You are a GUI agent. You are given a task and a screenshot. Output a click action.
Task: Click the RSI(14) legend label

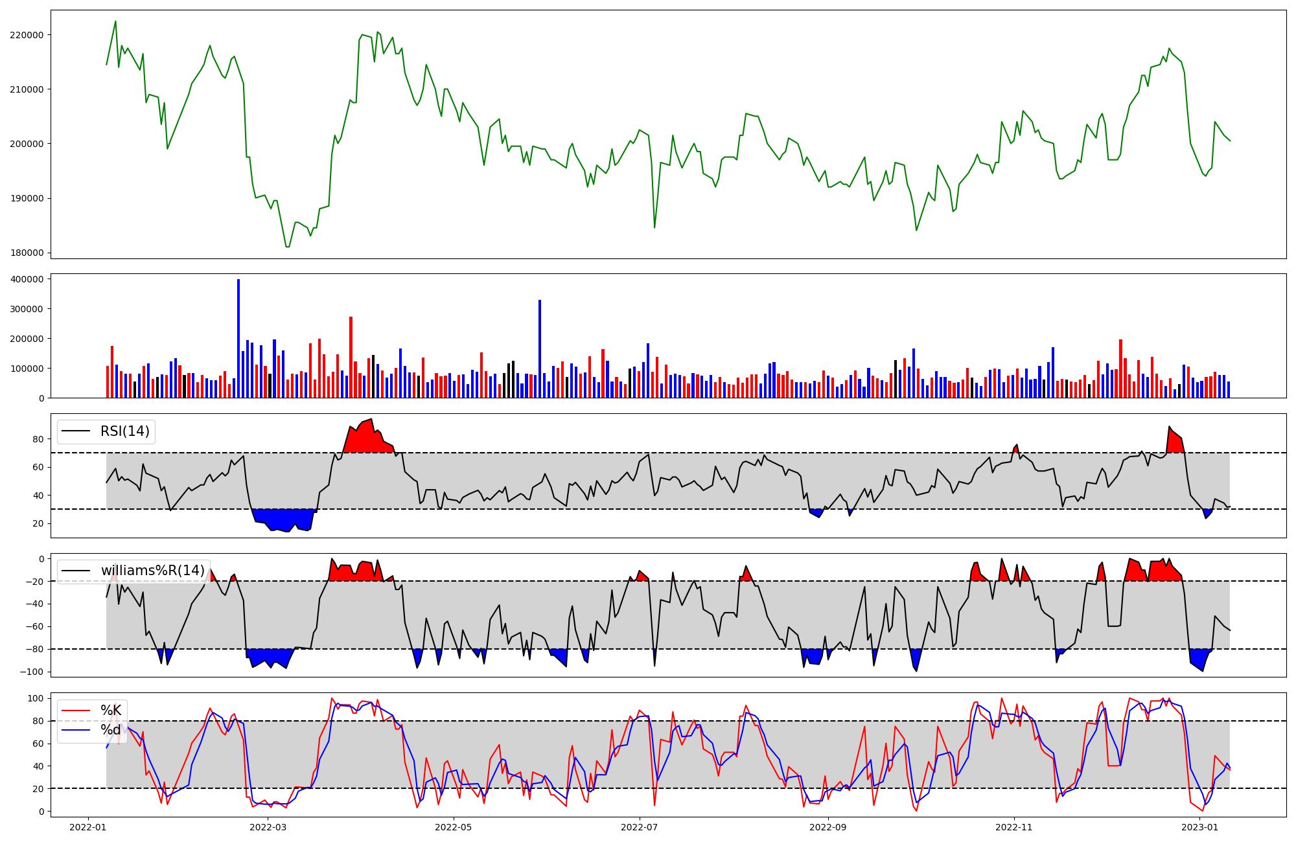[x=124, y=431]
